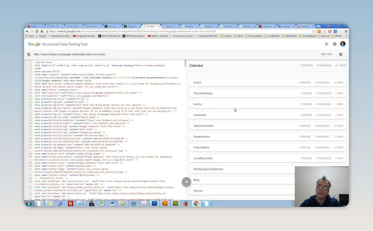This screenshot has width=373, height=231.
Task: Open the Acrobat PDF icon in taskbar
Action: pos(144,204)
